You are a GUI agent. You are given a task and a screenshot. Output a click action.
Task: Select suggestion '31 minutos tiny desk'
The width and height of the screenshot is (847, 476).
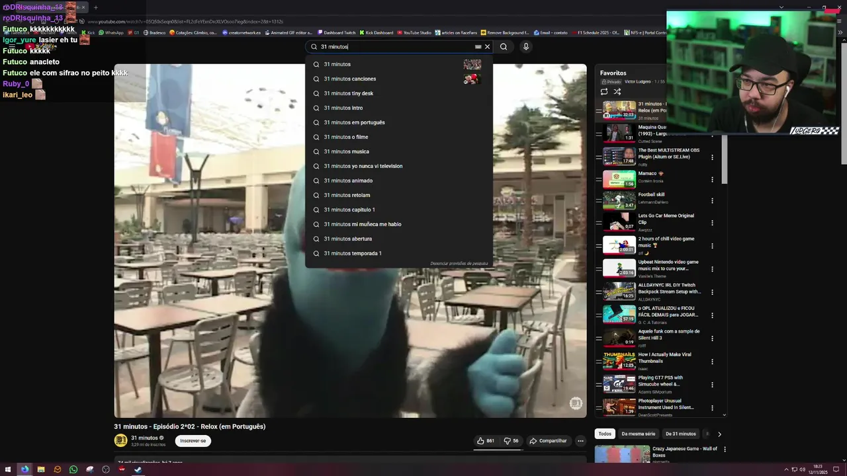pyautogui.click(x=398, y=93)
